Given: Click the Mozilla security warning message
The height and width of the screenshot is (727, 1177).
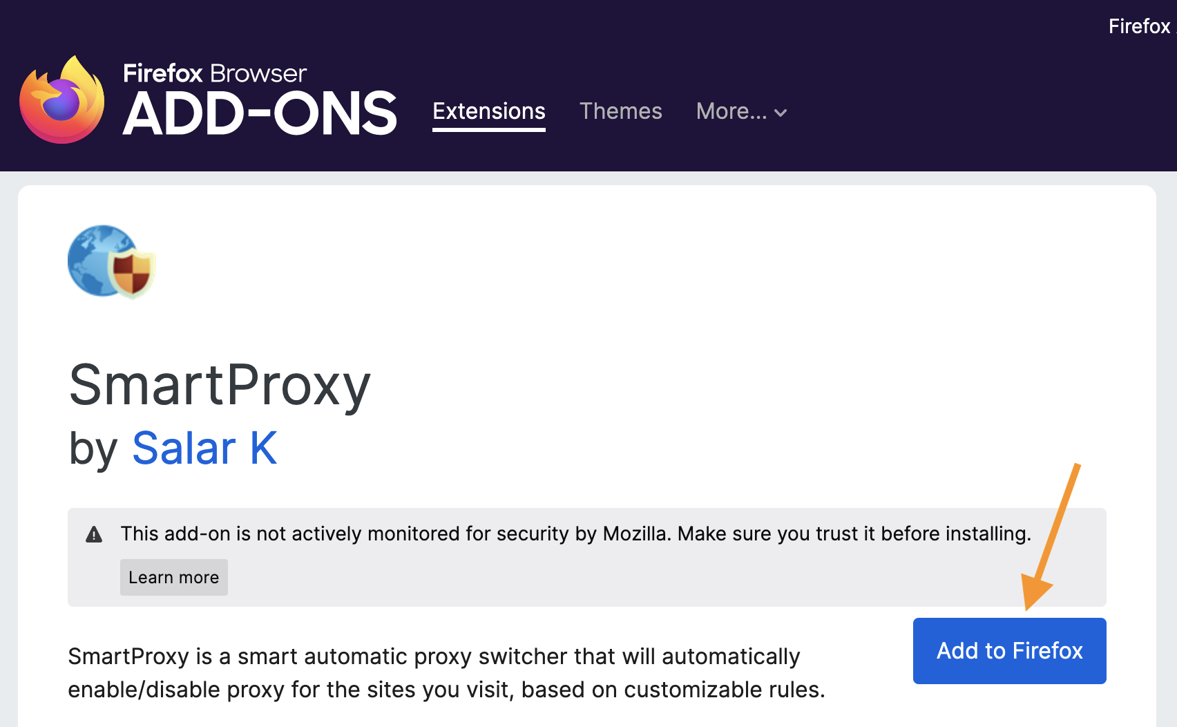Looking at the screenshot, I should click(x=575, y=534).
